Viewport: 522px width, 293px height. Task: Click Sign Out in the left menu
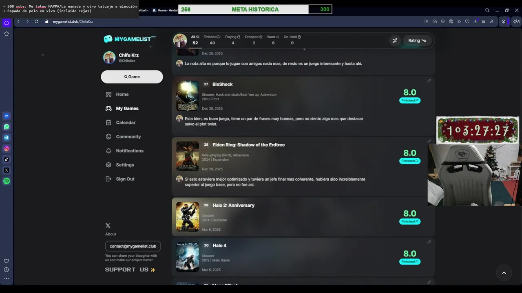pyautogui.click(x=120, y=179)
